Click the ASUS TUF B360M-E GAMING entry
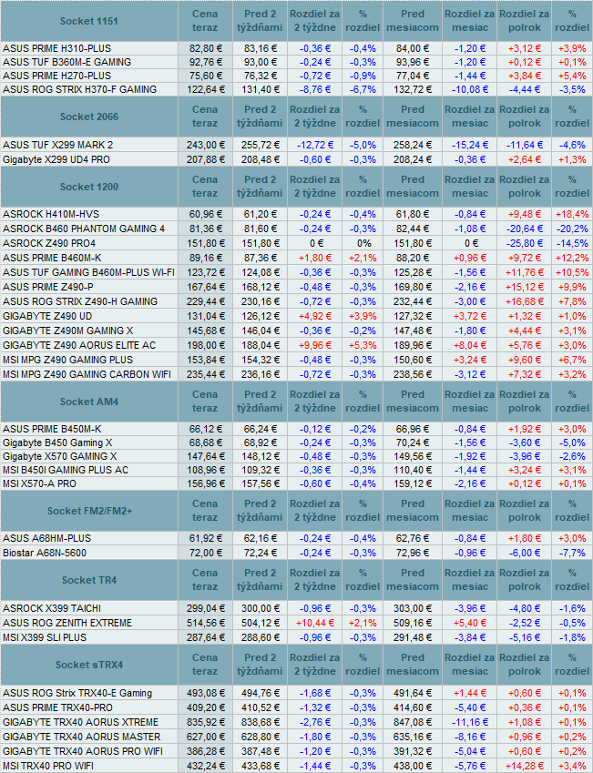Viewport: 593px width, 773px height. pos(67,62)
